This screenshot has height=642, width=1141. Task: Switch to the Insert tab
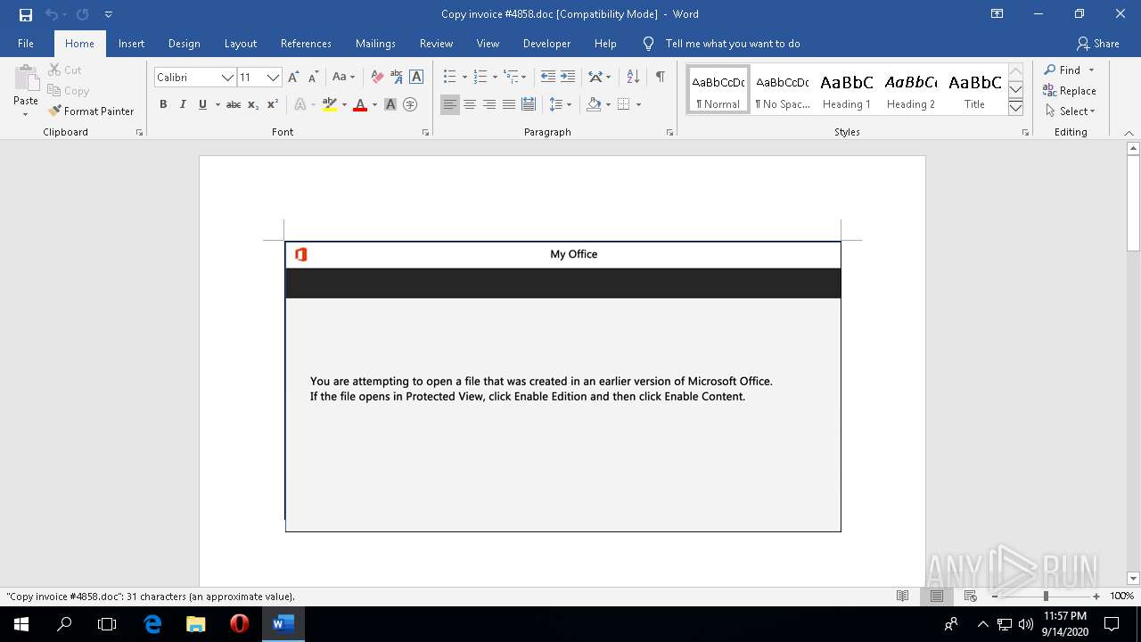point(131,44)
